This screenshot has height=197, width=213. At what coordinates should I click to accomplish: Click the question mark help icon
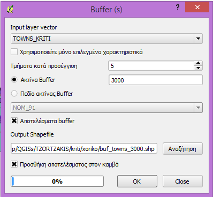[178, 7]
